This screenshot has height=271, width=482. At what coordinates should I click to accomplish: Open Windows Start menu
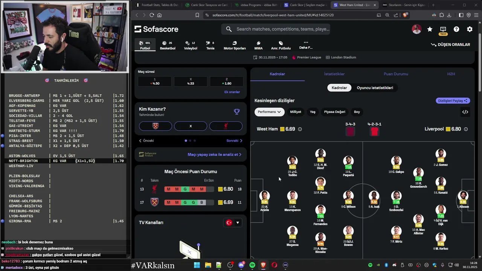[x=197, y=265]
